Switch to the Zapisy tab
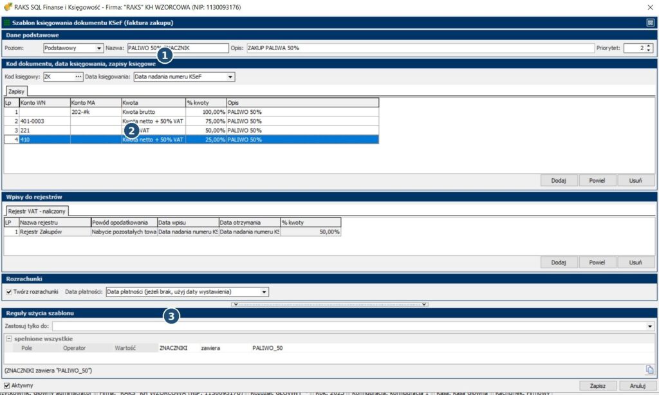The height and width of the screenshot is (395, 659). coord(15,92)
